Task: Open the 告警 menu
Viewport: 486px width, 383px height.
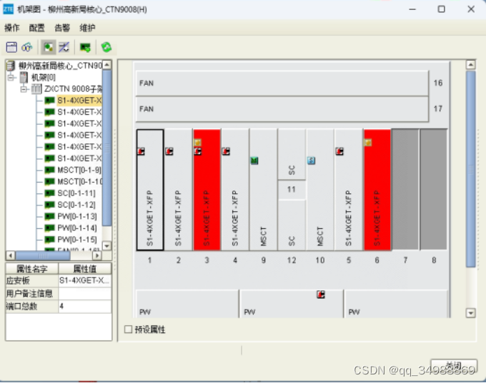Action: (62, 28)
